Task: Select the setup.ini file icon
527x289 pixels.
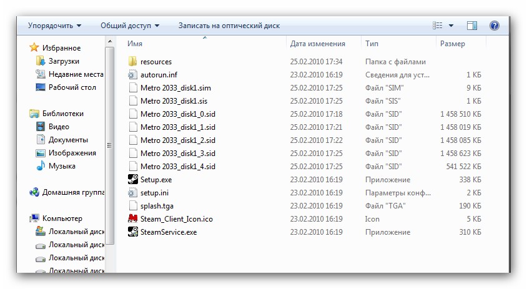Action: pyautogui.click(x=133, y=192)
